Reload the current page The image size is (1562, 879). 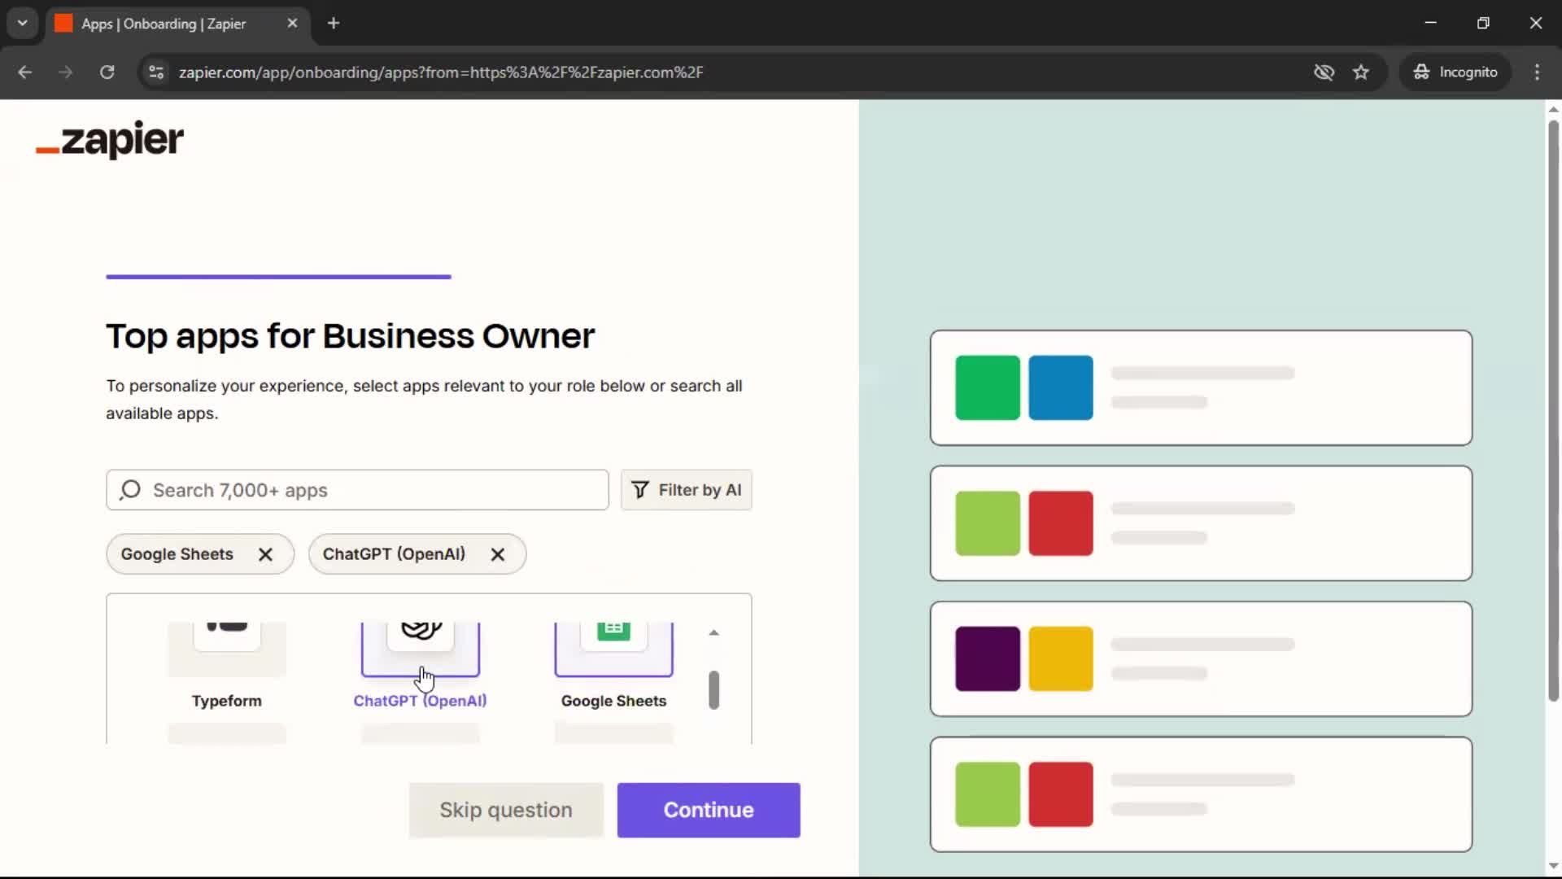point(107,72)
